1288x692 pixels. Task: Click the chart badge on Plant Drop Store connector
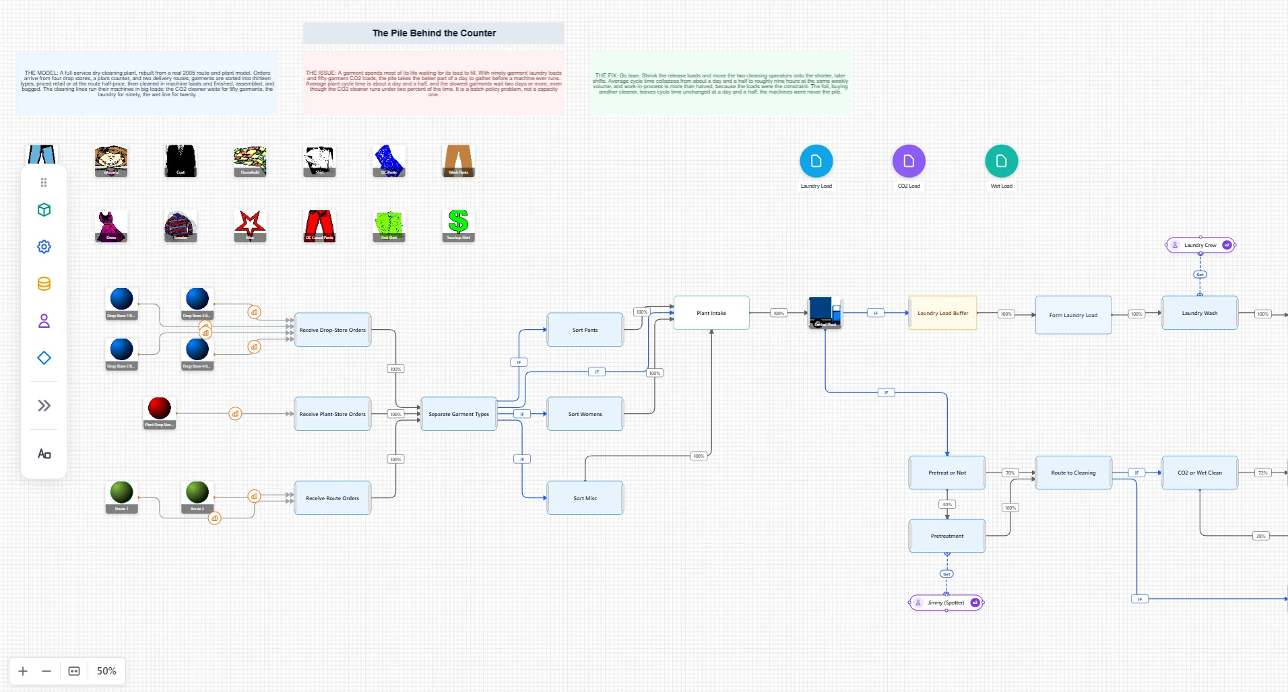[x=235, y=414]
